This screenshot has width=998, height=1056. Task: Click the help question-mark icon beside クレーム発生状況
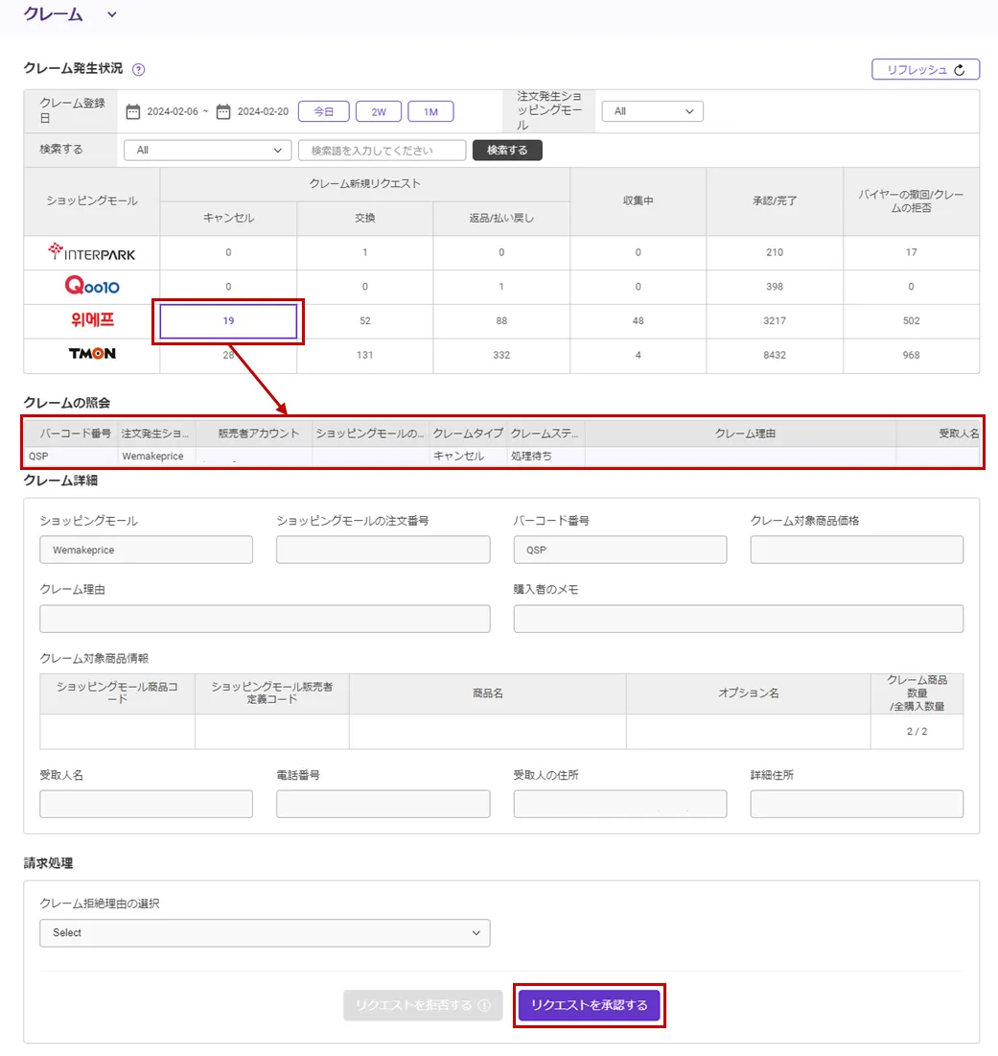139,69
